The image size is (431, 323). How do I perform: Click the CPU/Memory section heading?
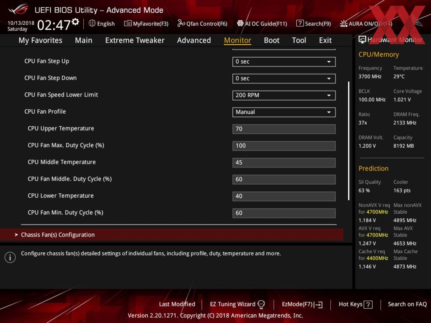coord(379,54)
